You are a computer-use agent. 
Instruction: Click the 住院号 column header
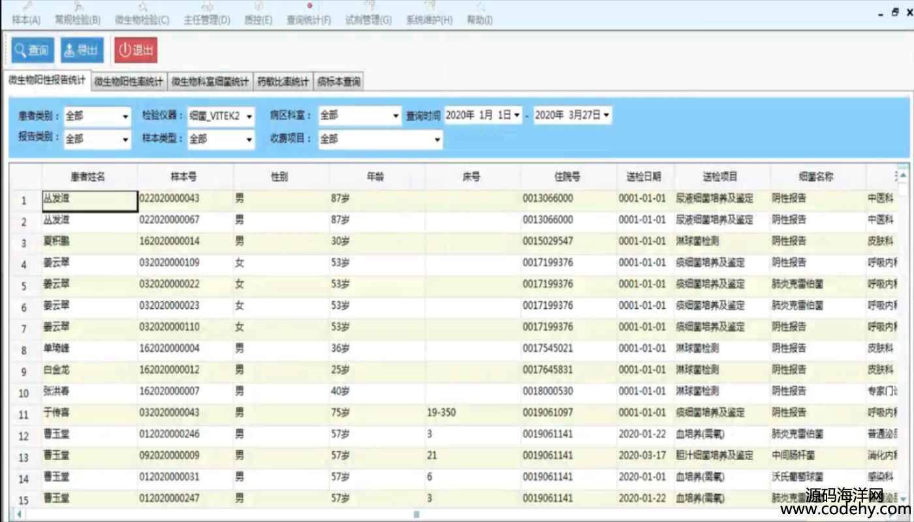tap(569, 177)
